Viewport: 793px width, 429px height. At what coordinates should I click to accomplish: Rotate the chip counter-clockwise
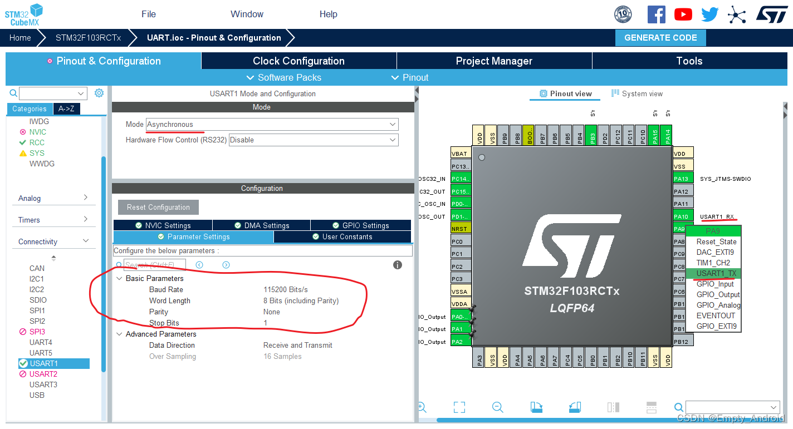575,407
